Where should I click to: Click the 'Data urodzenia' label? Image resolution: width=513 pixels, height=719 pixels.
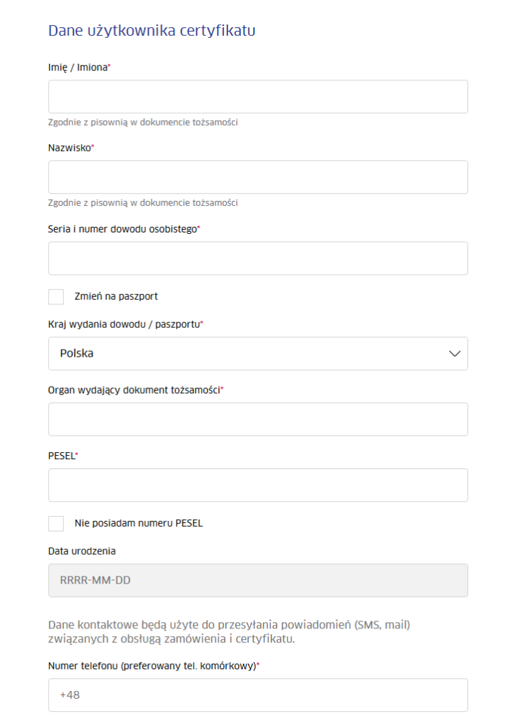(x=81, y=551)
